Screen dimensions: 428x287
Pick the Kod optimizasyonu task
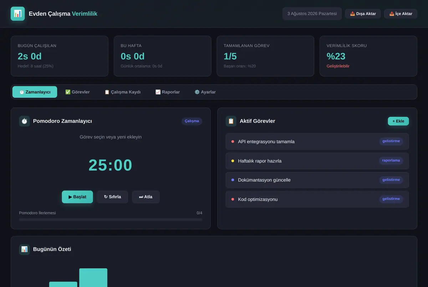(x=317, y=199)
